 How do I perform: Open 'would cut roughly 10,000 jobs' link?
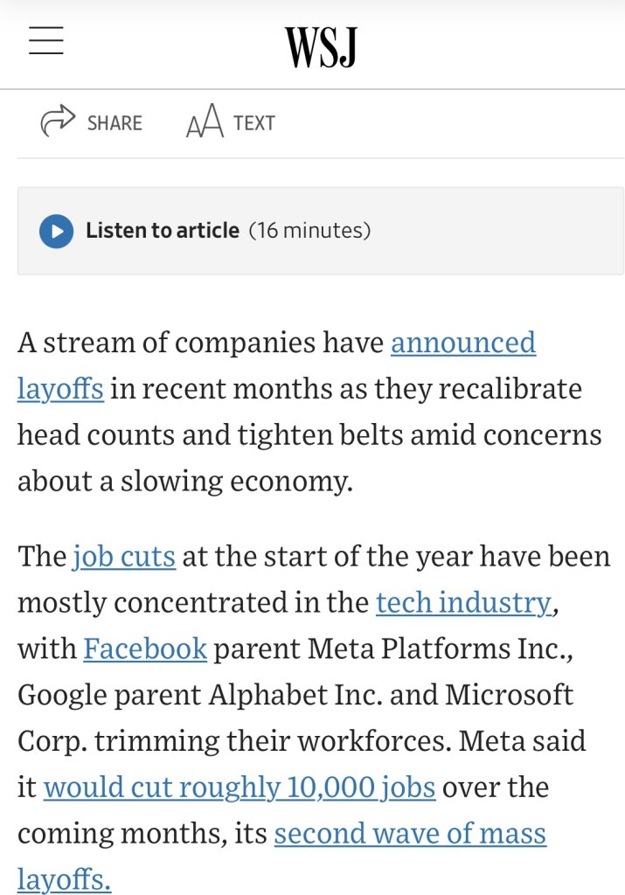coord(239,787)
